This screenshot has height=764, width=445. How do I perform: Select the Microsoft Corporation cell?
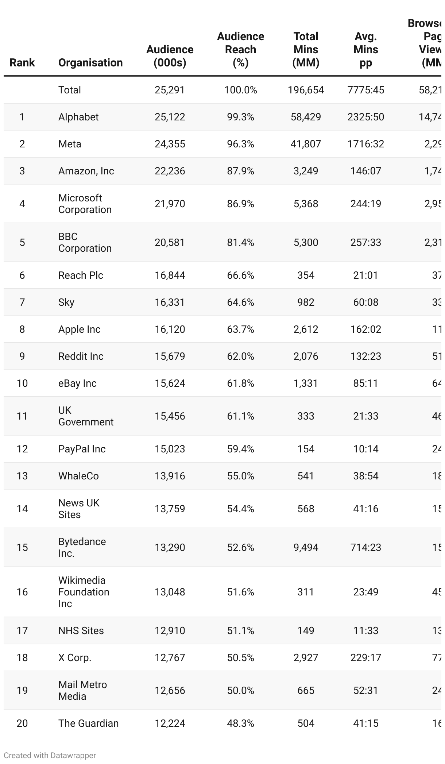[85, 204]
